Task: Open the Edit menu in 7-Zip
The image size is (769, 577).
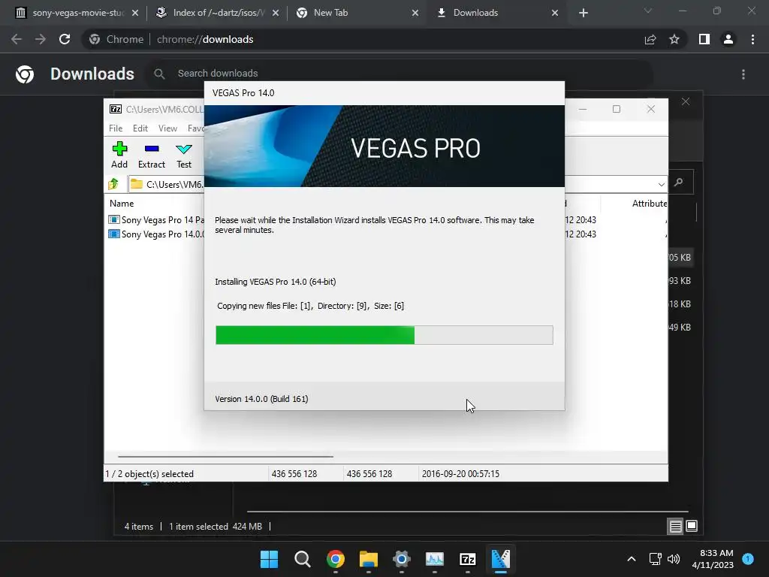Action: pyautogui.click(x=140, y=128)
